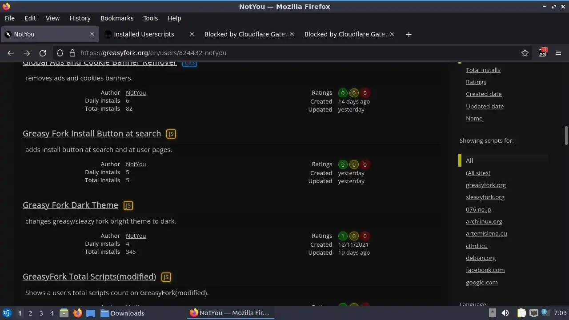This screenshot has height=320, width=569.
Task: Click green good rating count on Dark Theme
Action: (343, 236)
